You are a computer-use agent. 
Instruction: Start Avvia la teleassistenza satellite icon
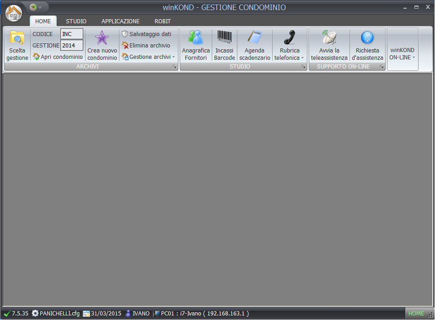click(329, 37)
